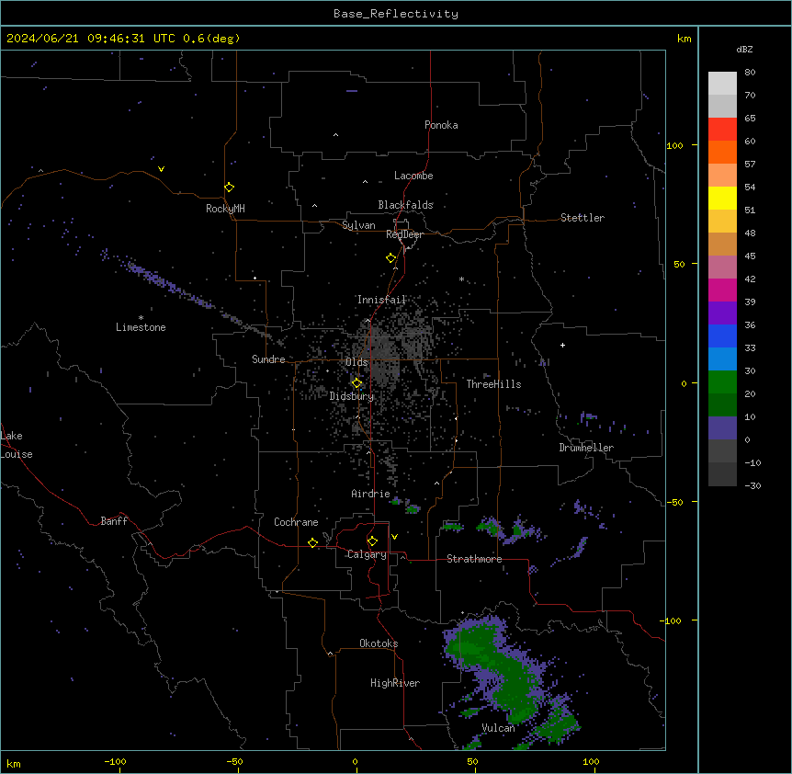The height and width of the screenshot is (774, 792).
Task: Click the RockyMH label
Action: click(225, 209)
